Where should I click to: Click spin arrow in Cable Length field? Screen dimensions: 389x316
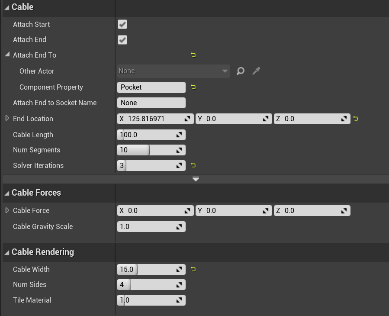tap(179, 135)
